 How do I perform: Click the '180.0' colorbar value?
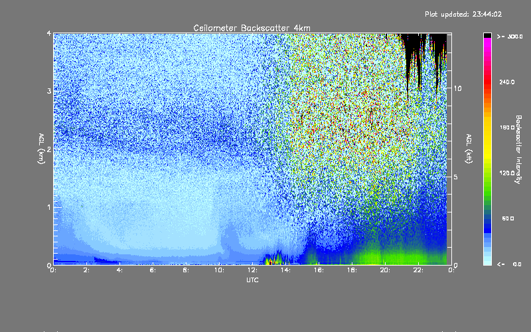pyautogui.click(x=507, y=127)
